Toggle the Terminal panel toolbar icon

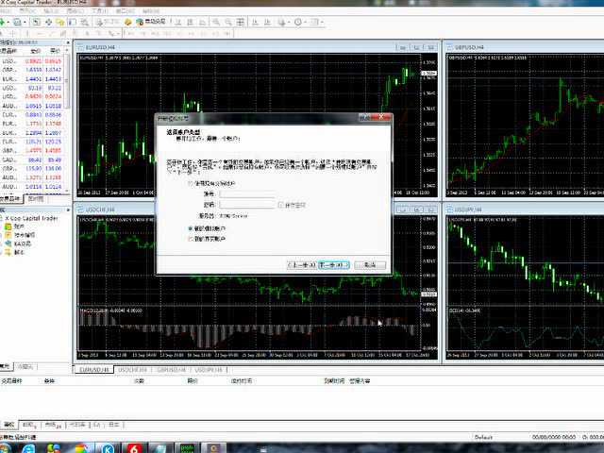coord(73,23)
